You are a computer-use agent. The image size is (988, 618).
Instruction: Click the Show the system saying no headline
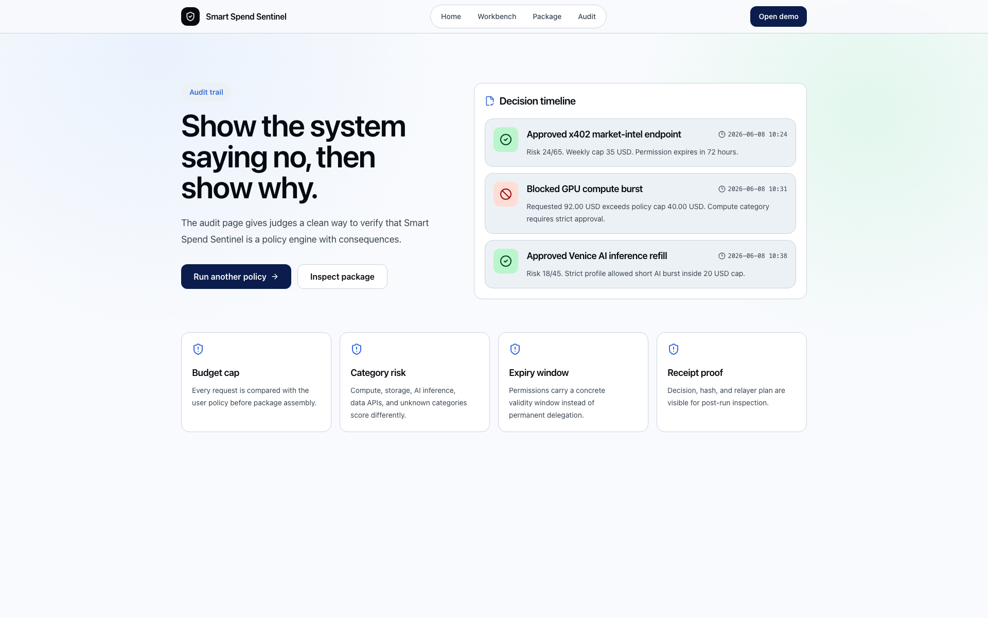(293, 157)
